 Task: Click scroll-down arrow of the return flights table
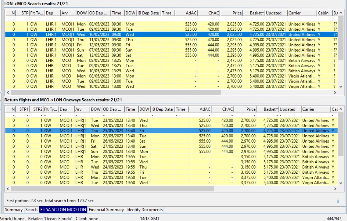[x=341, y=183]
